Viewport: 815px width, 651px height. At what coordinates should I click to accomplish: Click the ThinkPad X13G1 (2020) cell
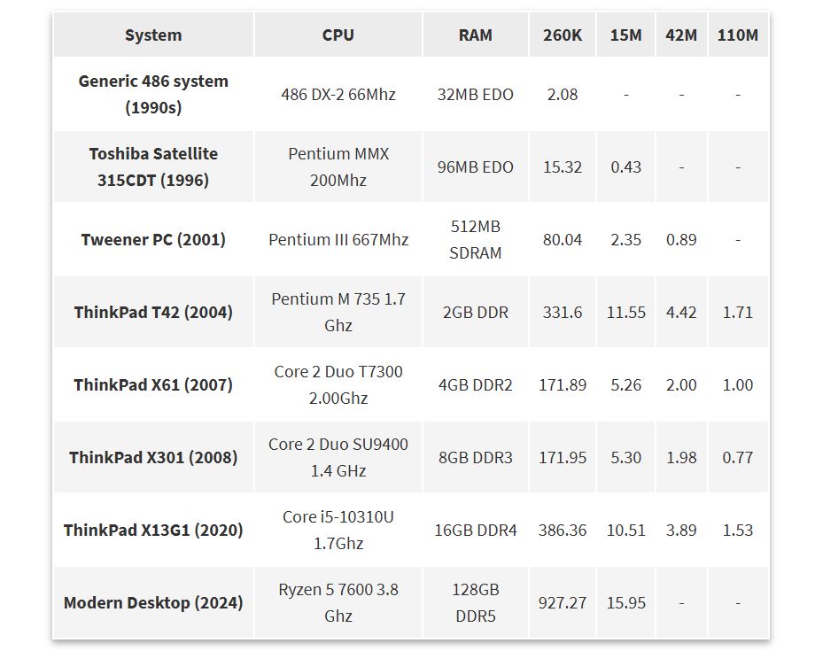pyautogui.click(x=153, y=530)
